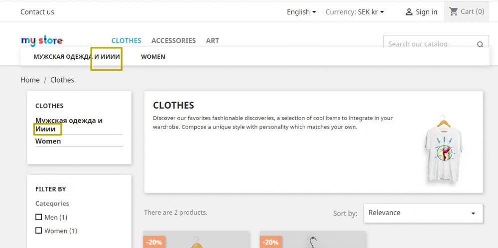Click the Categories filter heading
498x248 pixels.
(x=52, y=204)
